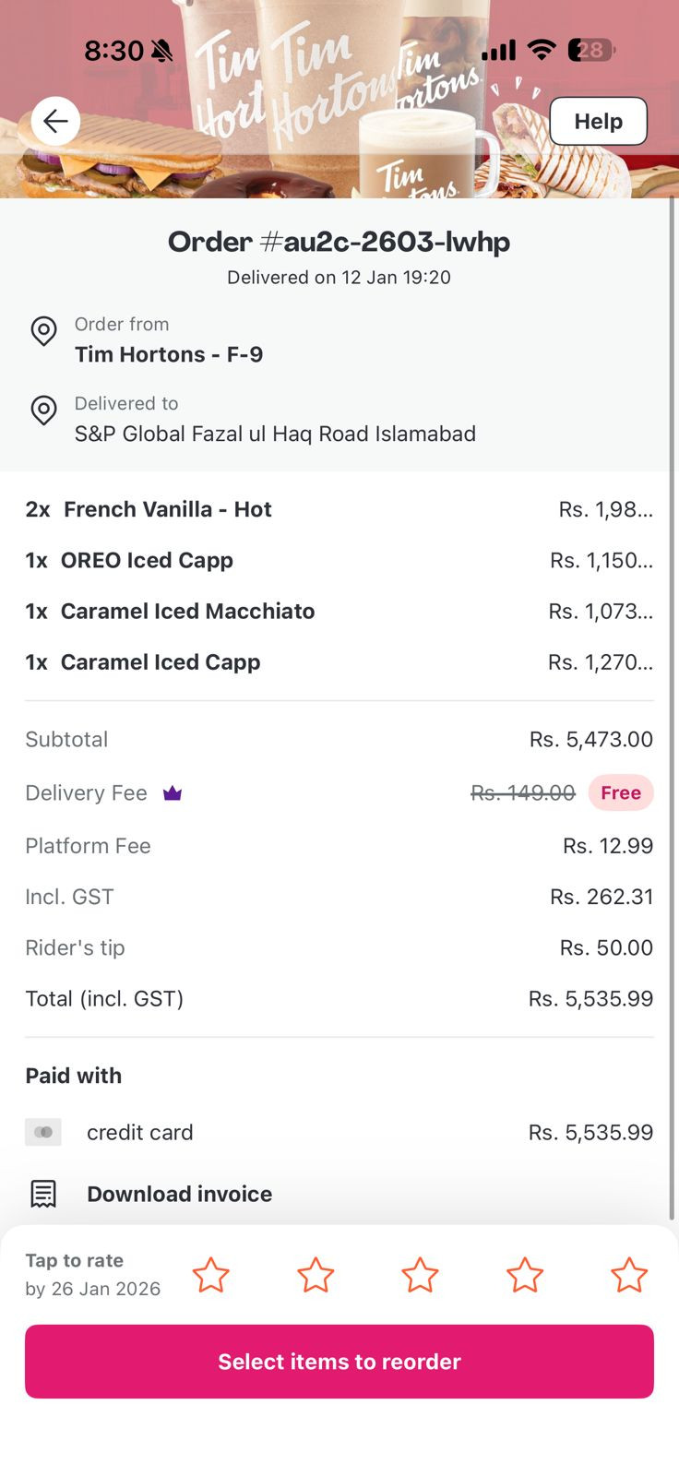Rate the order two stars
679x1476 pixels.
(x=316, y=1275)
